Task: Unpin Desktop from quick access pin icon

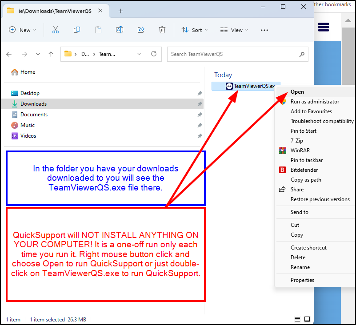Action: coord(200,93)
